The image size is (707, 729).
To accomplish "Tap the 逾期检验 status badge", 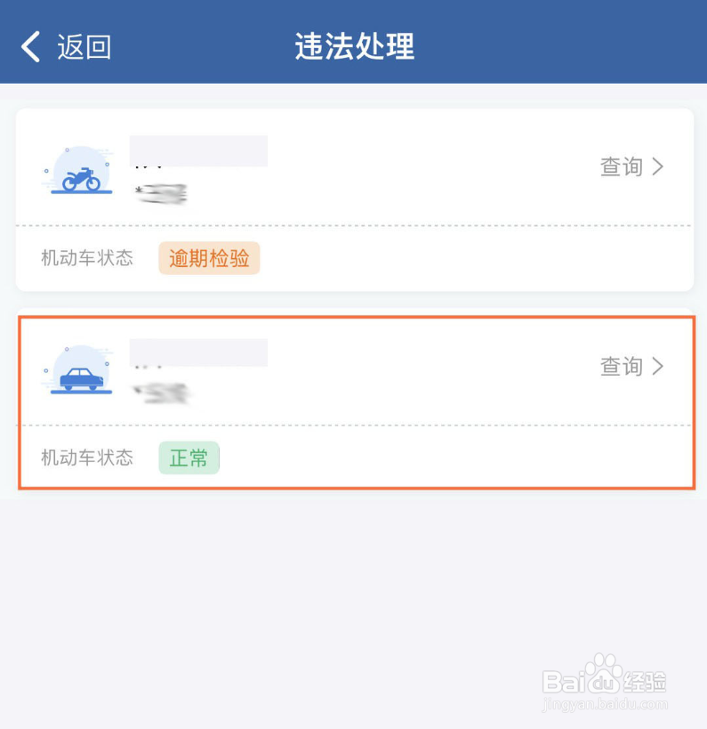I will point(209,258).
